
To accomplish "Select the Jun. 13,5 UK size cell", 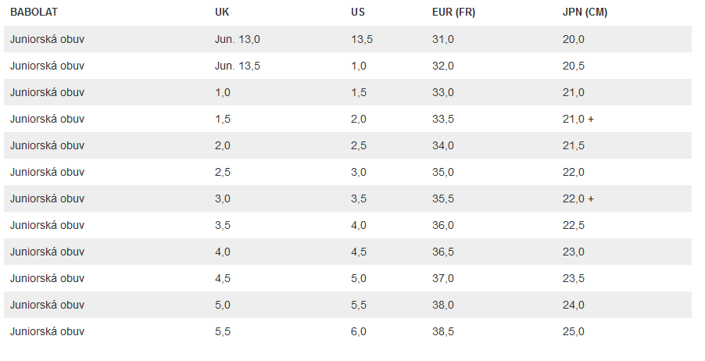I will coord(238,66).
